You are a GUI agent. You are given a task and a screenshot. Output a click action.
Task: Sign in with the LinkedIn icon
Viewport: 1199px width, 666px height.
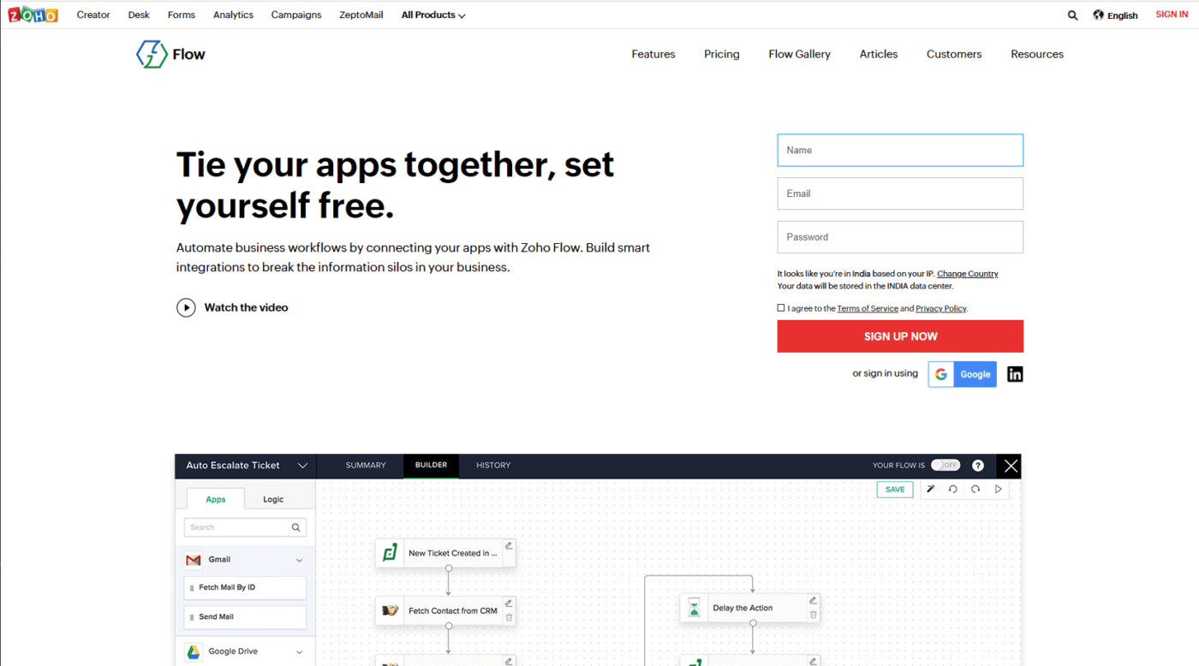[x=1015, y=374]
